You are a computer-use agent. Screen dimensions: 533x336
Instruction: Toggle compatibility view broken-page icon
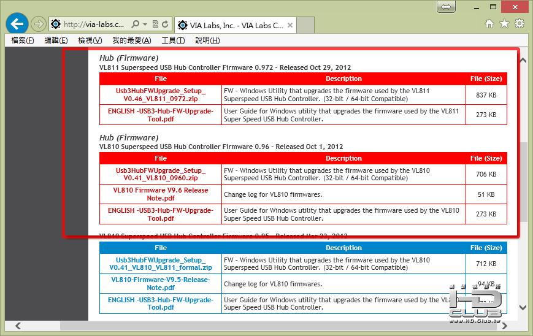click(155, 24)
